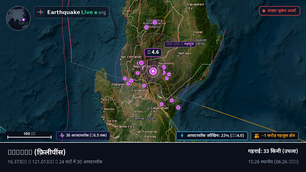
Task: Click the "लाइव भूकंप अलर्ट" alert text
Action: coord(282,11)
